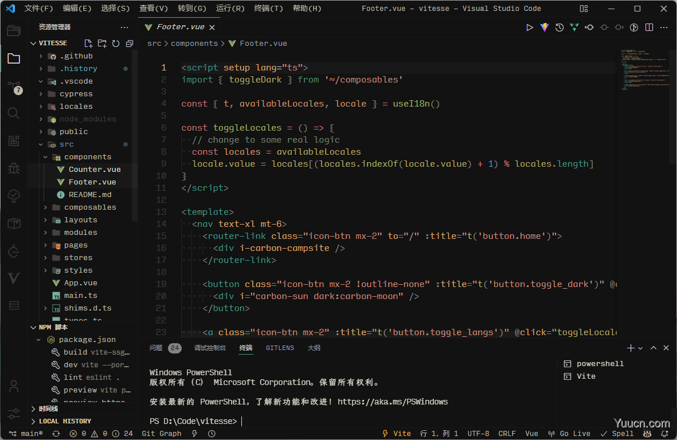Image resolution: width=677 pixels, height=440 pixels.
Task: Toggle Spell checker in status bar
Action: coord(617,434)
